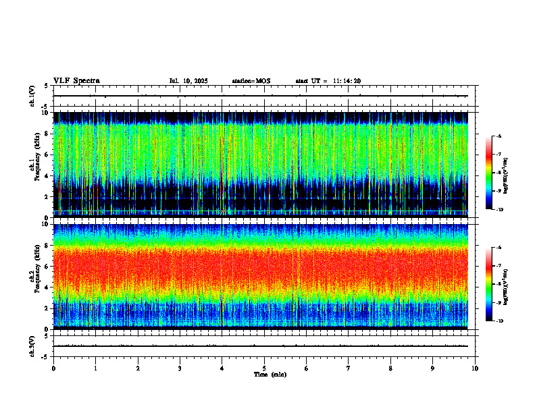Click the station=MOS label
This screenshot has width=535, height=413.
(251, 81)
